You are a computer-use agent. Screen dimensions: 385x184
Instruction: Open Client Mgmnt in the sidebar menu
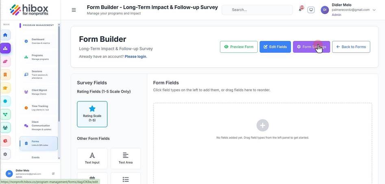[x=39, y=92]
